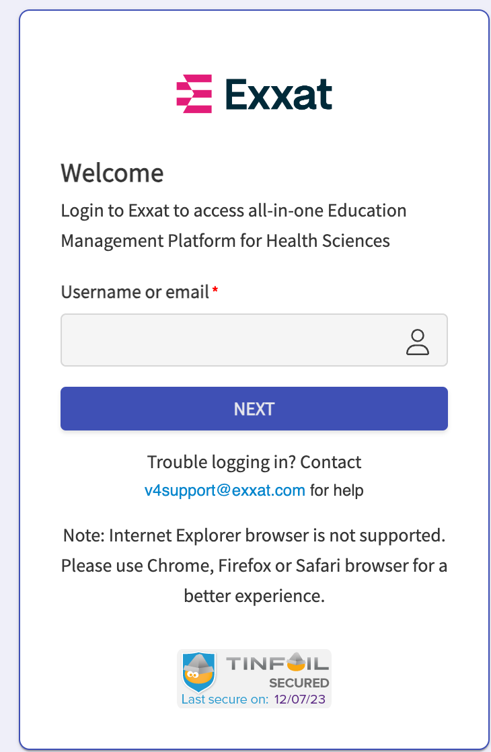Click the Internet Explorer not supported note

pos(254,535)
